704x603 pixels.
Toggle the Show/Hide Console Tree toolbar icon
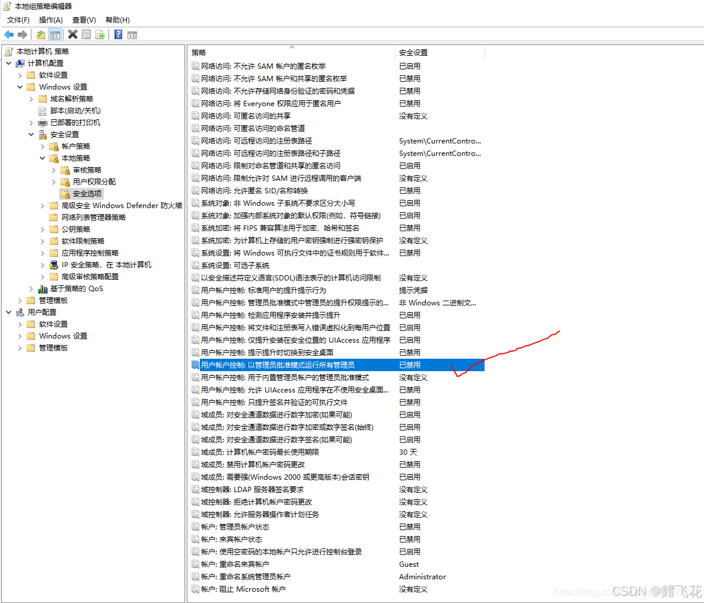pos(55,34)
